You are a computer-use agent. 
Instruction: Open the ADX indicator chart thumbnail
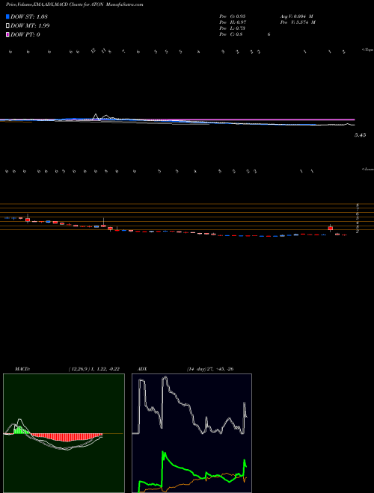[x=191, y=433]
